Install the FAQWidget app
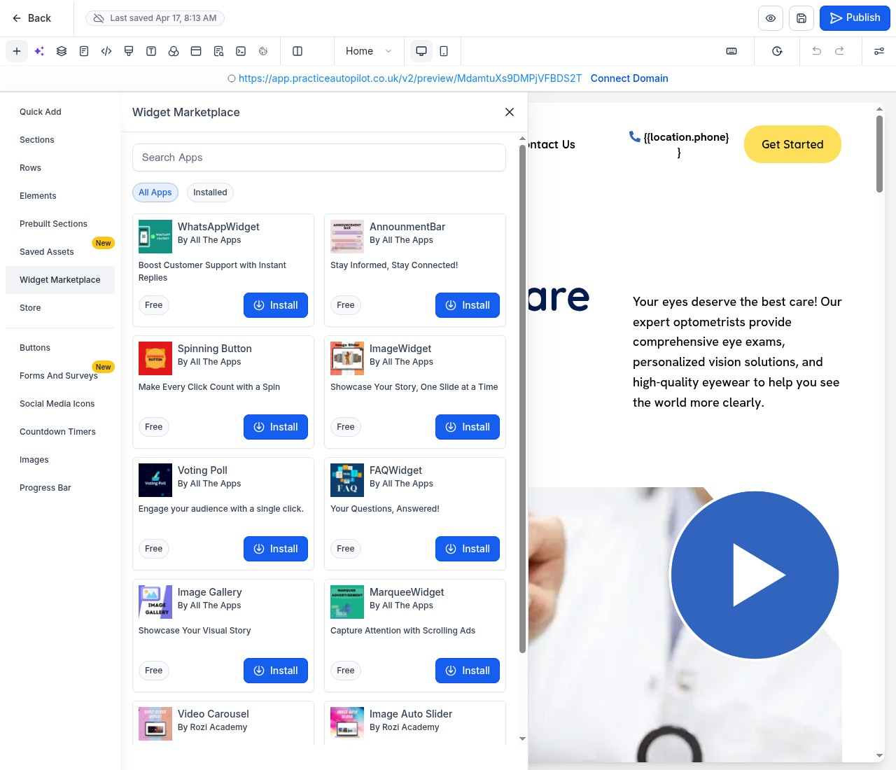This screenshot has width=896, height=770. [468, 549]
